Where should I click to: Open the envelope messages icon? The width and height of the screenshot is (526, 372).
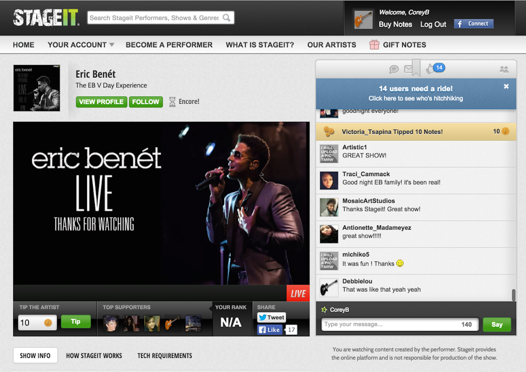click(408, 69)
